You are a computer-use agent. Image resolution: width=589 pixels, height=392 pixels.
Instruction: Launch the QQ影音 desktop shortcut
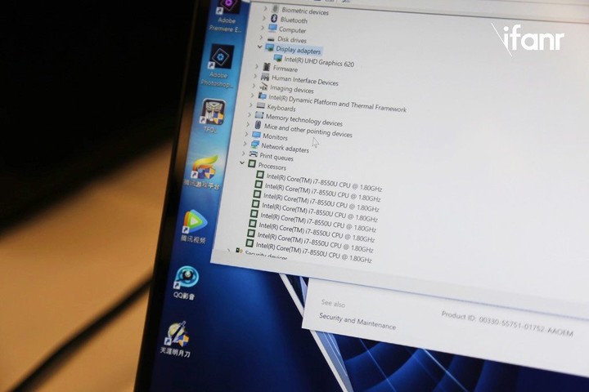pos(185,283)
